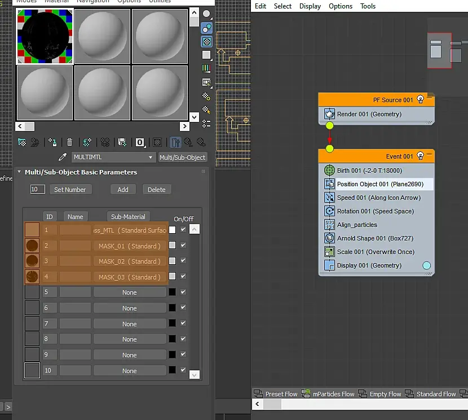Click the Arnold Shape 001 operator icon
Screen dimensions: 468x420
tap(330, 238)
